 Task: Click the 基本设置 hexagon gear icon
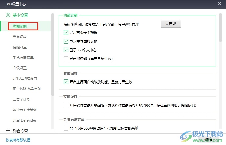[x=8, y=15]
